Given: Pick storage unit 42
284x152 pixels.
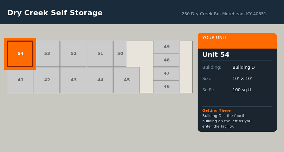Looking at the screenshot, I should [x=47, y=80].
